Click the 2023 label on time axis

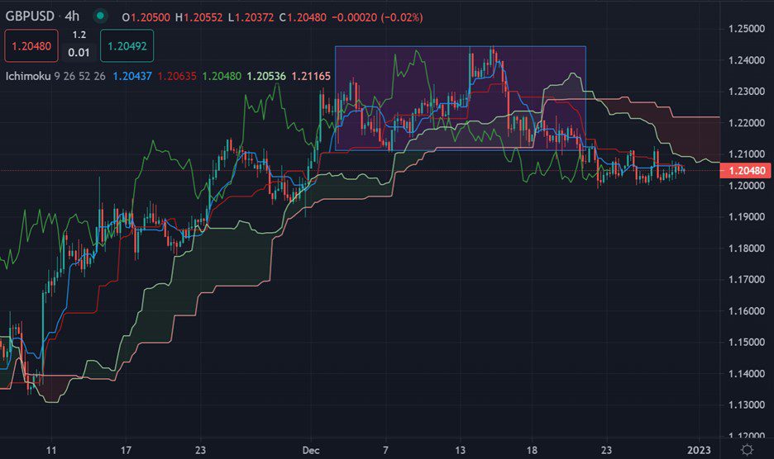pyautogui.click(x=699, y=450)
